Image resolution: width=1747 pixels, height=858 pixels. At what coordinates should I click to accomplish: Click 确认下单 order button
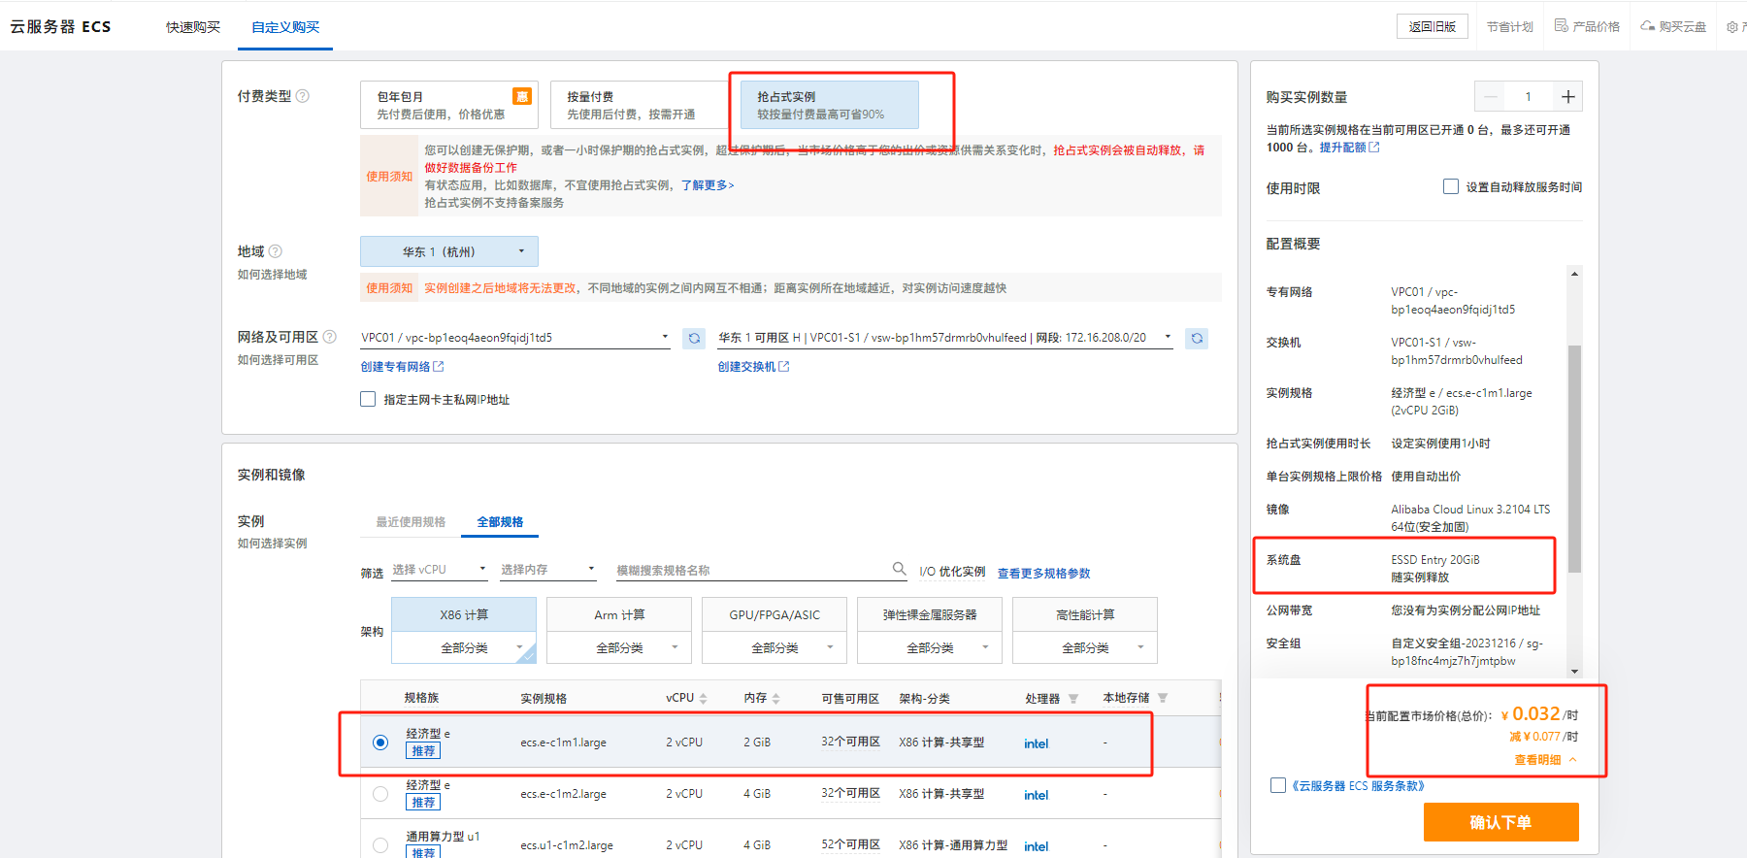click(x=1500, y=822)
